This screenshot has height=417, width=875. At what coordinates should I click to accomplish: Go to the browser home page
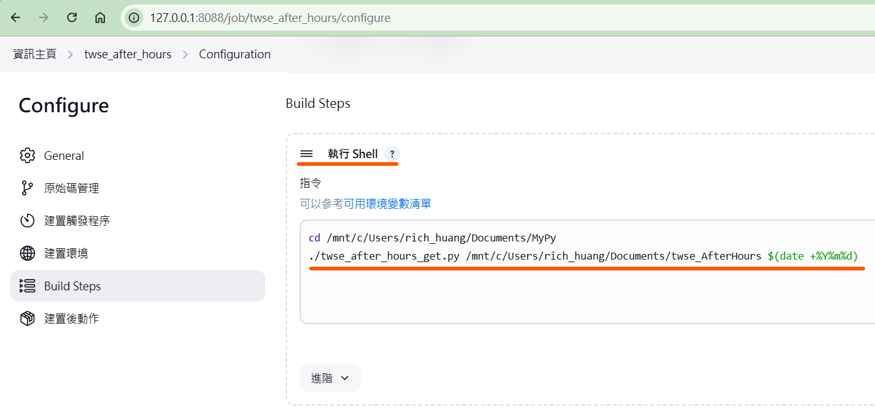[x=100, y=18]
